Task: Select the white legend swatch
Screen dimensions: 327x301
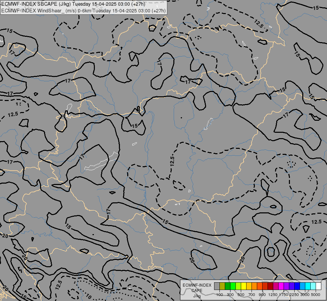Action: click(318, 286)
